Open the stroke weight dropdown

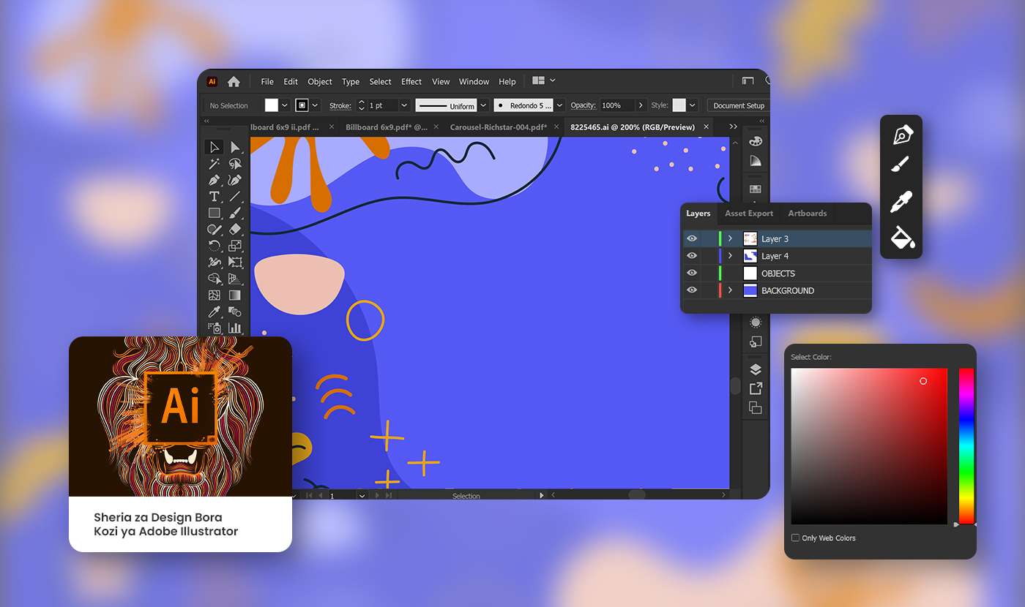pyautogui.click(x=404, y=105)
